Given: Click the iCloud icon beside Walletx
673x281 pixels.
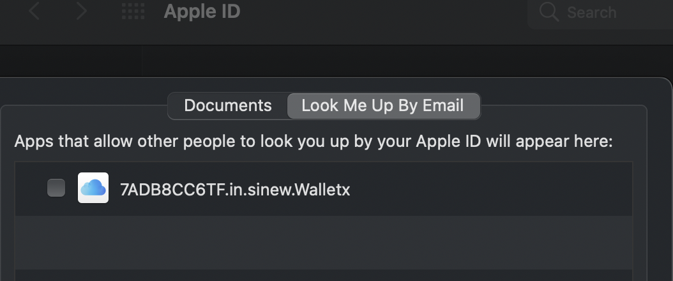Looking at the screenshot, I should pos(93,188).
